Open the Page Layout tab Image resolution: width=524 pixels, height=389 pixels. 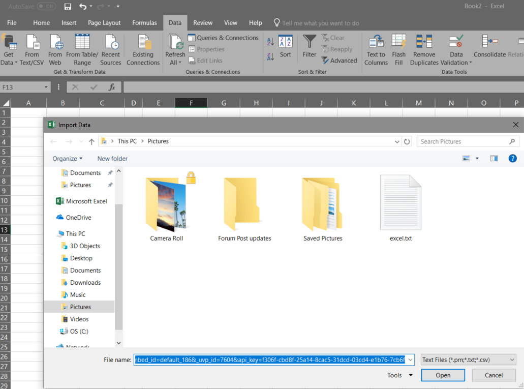104,23
